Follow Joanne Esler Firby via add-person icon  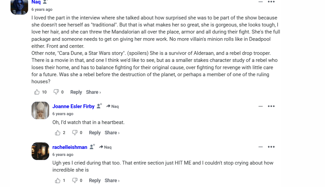(x=99, y=106)
